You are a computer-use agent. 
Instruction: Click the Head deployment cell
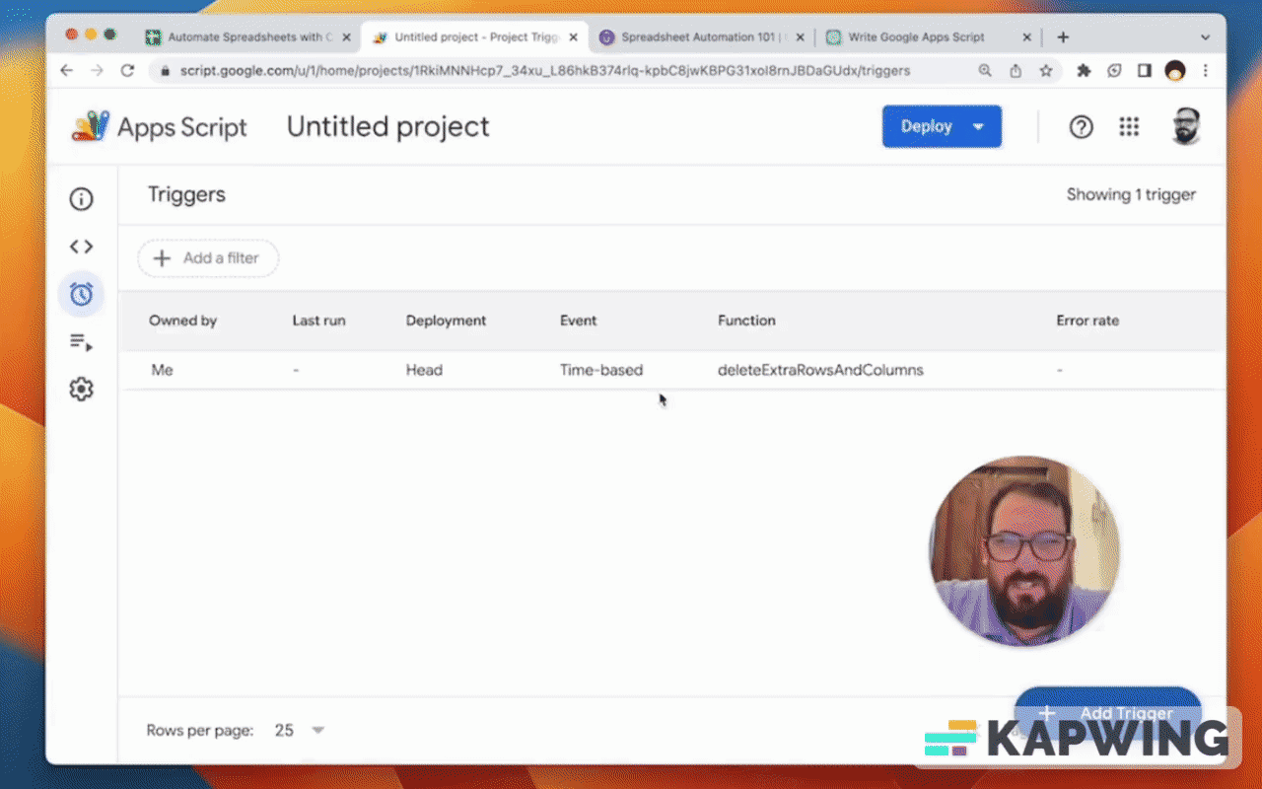(424, 370)
